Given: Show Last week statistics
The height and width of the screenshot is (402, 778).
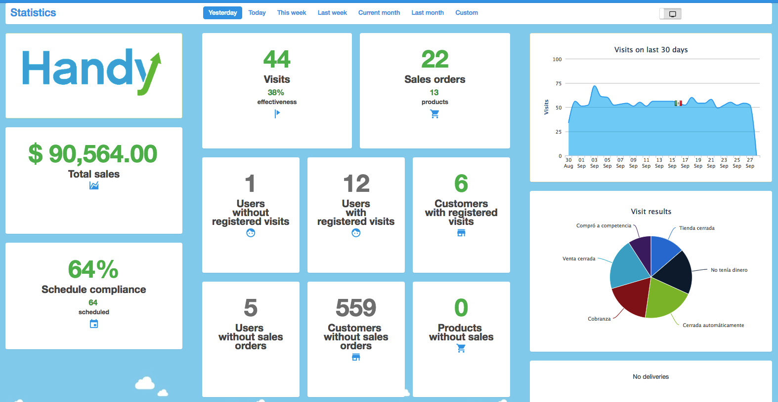Looking at the screenshot, I should click(332, 13).
